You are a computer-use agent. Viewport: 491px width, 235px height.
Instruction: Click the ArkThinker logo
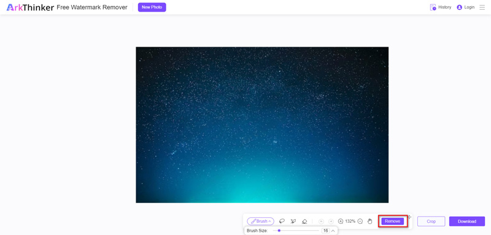tap(30, 7)
